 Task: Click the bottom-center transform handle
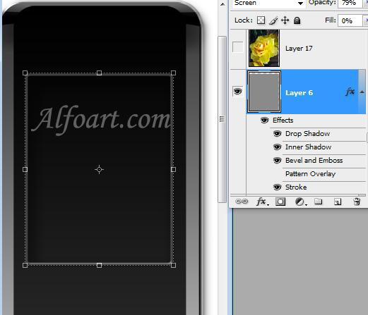point(99,265)
